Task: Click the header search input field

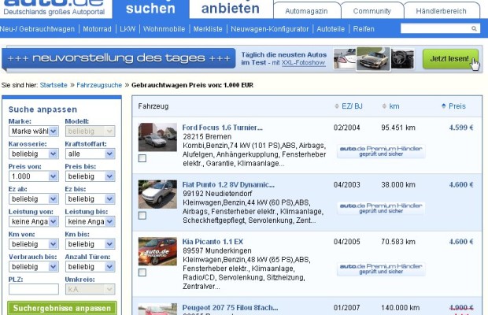Action: click(436, 28)
